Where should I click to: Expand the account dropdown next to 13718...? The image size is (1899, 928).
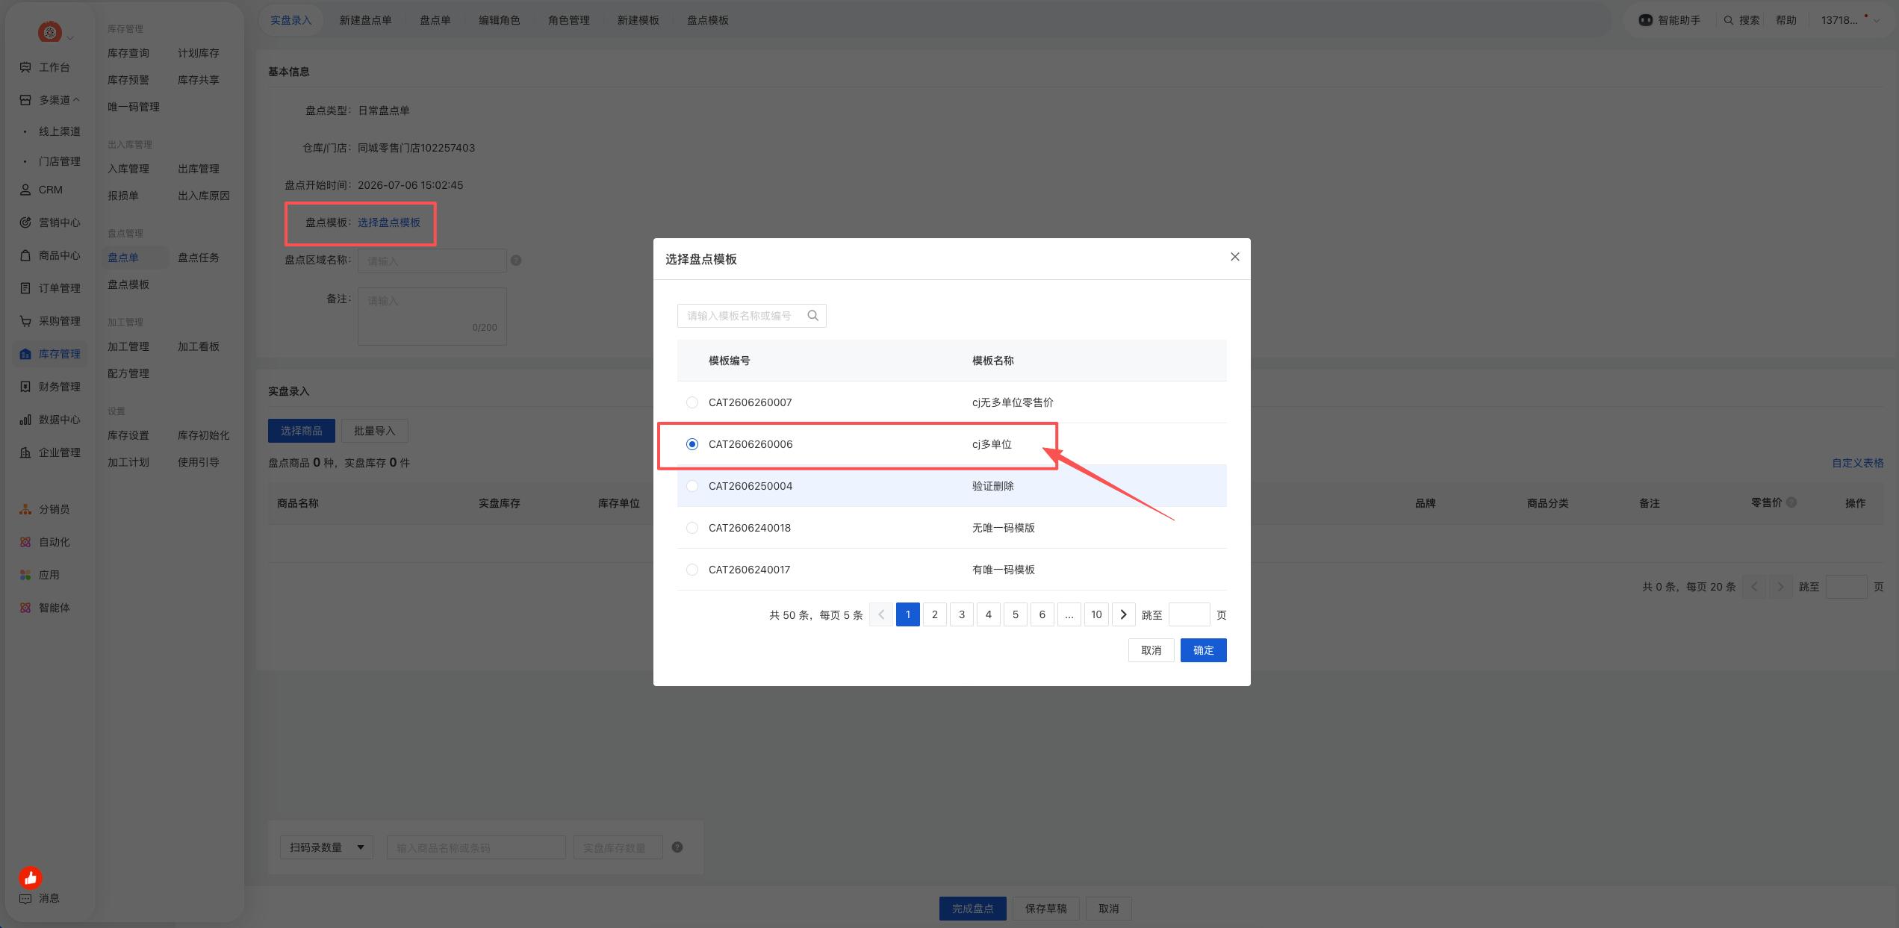(x=1877, y=20)
